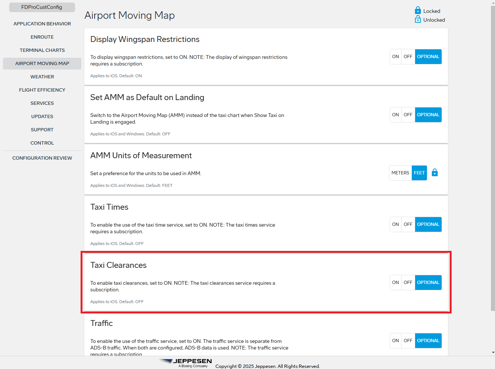Set Display Wingspan Restrictions to OFF
The image size is (495, 369).
coord(408,57)
